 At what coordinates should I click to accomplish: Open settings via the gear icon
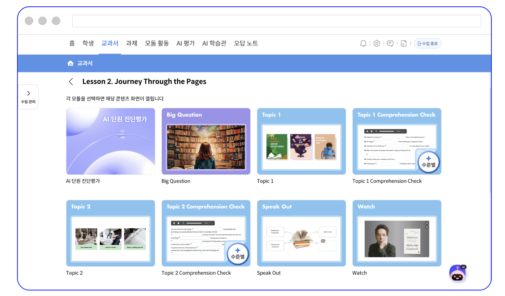click(x=376, y=43)
